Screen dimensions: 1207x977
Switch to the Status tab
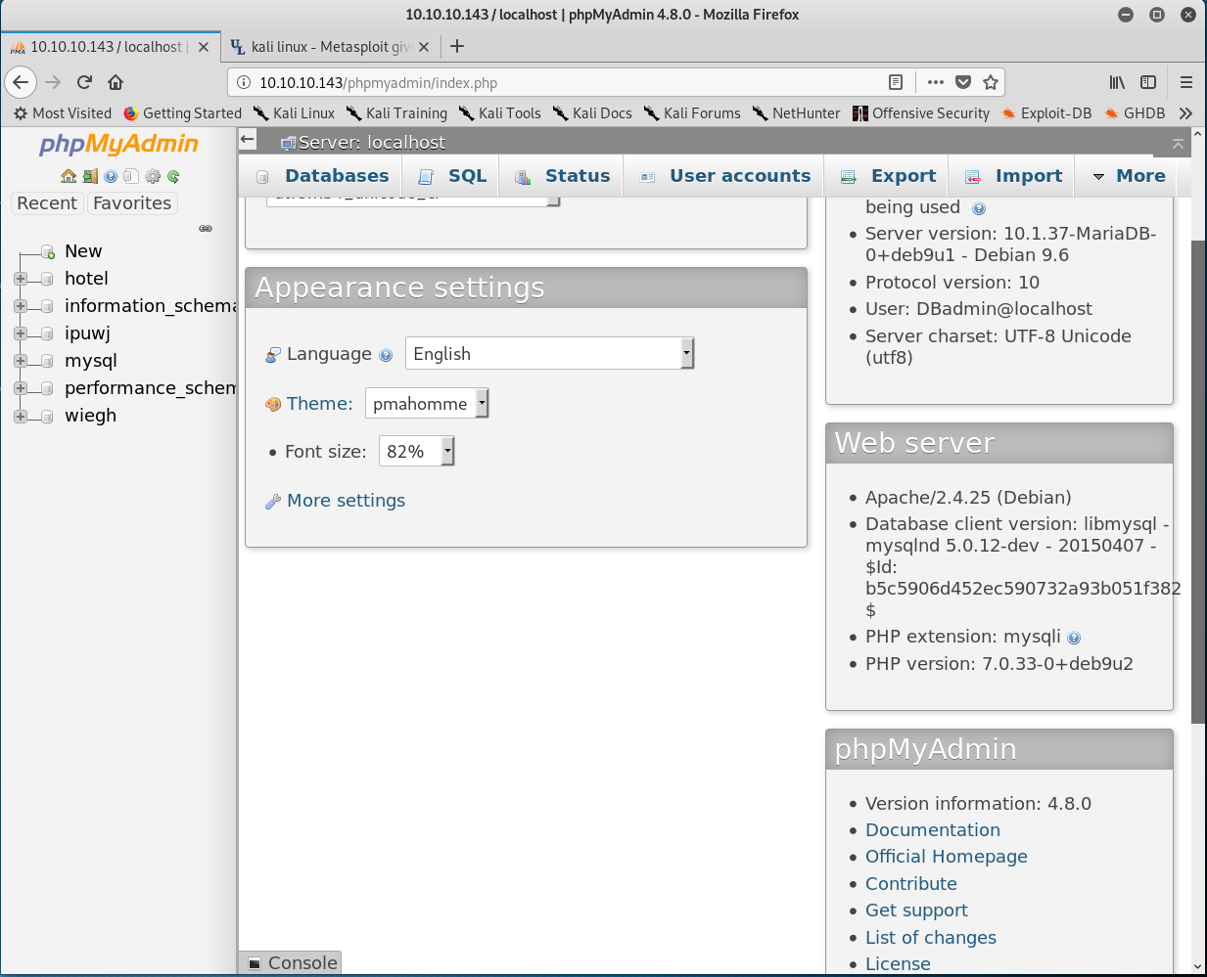(x=562, y=176)
